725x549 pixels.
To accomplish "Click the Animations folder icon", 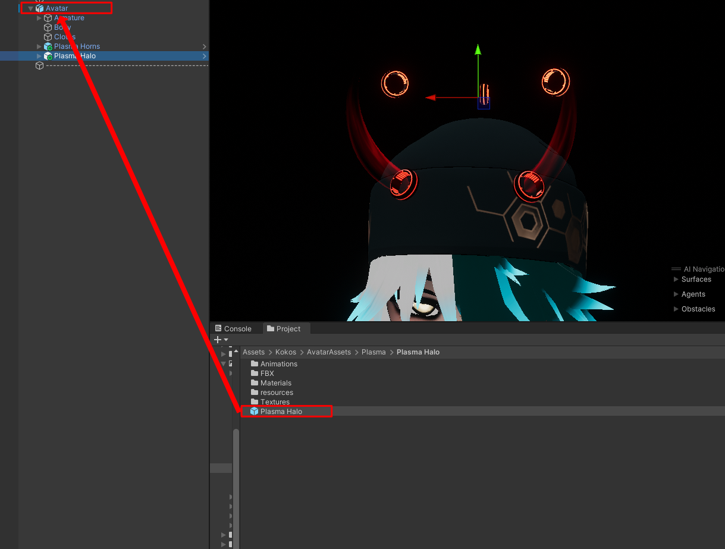I will coord(255,364).
